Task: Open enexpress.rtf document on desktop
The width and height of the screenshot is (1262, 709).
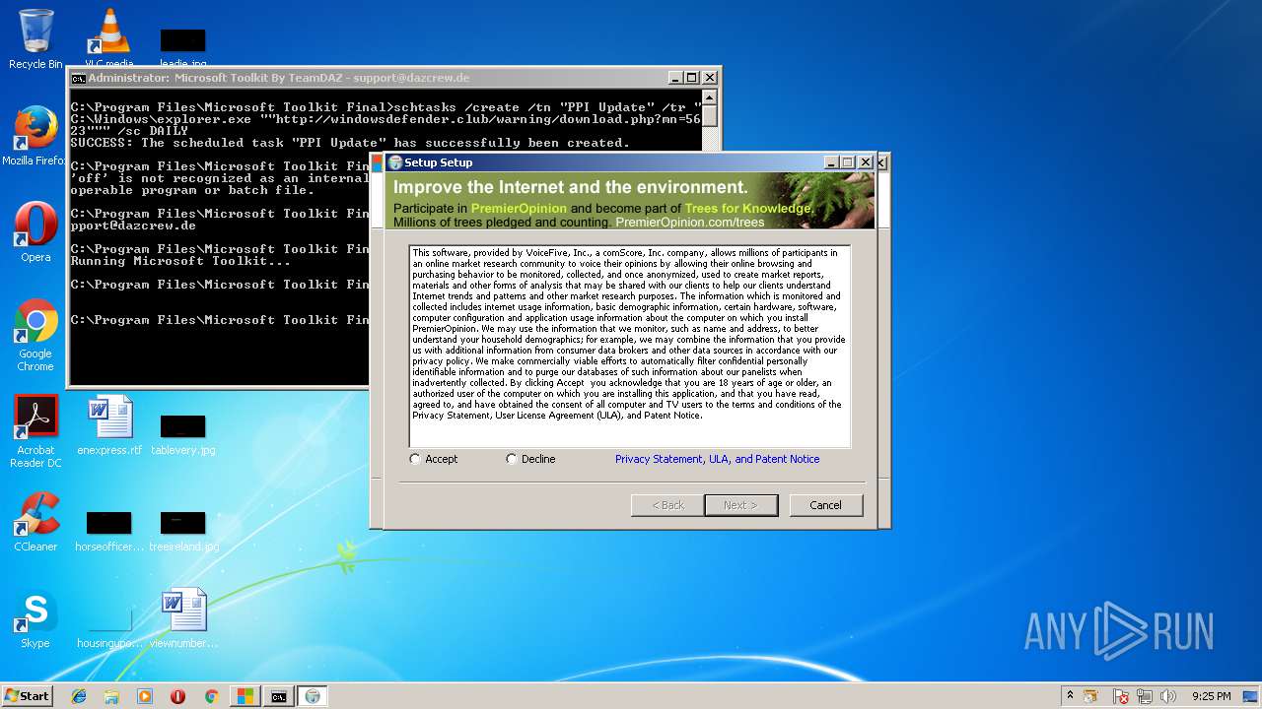Action: pyautogui.click(x=109, y=423)
